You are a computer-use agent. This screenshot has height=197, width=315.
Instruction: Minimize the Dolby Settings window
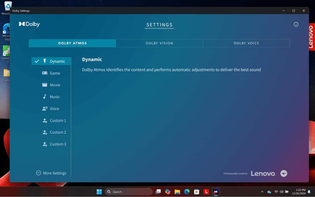283,11
